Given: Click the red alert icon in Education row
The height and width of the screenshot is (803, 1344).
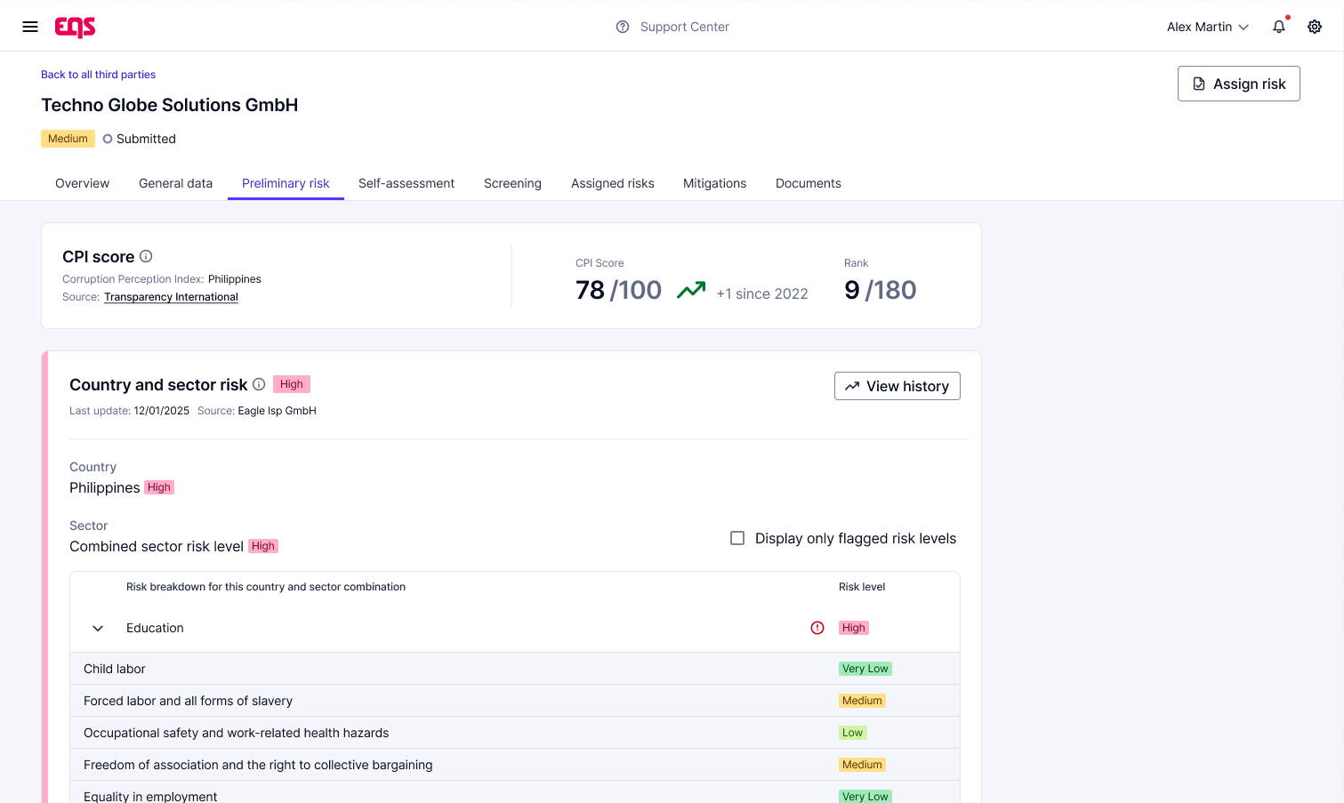Looking at the screenshot, I should [x=817, y=628].
